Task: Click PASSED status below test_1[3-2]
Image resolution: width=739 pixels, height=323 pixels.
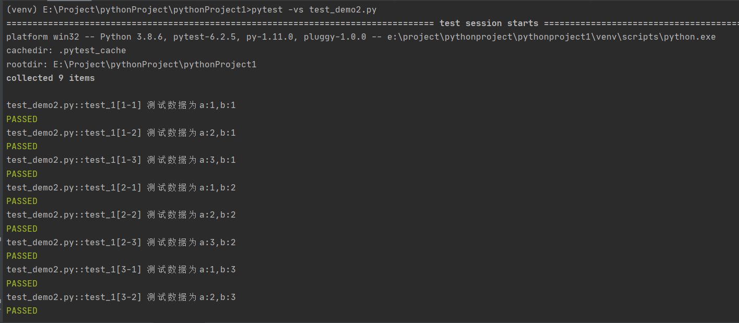Action: [x=22, y=310]
